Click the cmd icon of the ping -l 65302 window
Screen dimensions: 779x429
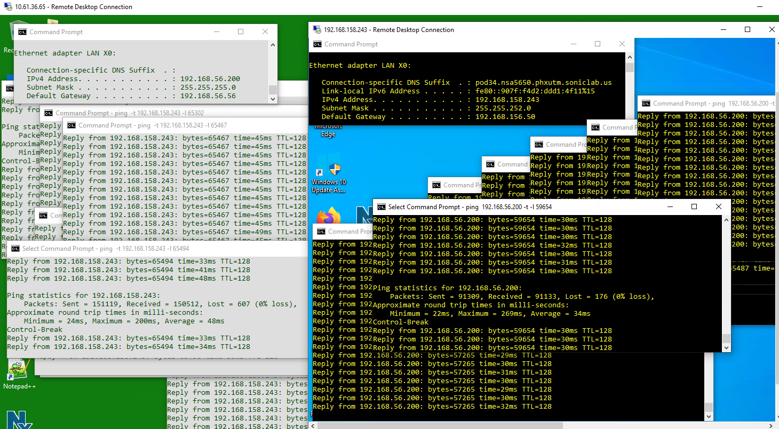pyautogui.click(x=49, y=113)
